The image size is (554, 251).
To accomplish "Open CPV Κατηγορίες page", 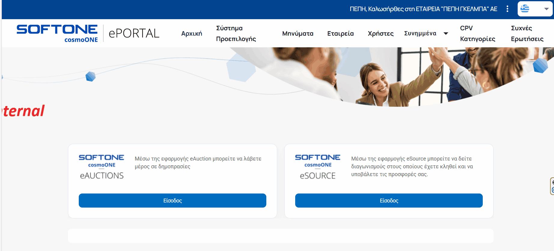I will point(478,34).
